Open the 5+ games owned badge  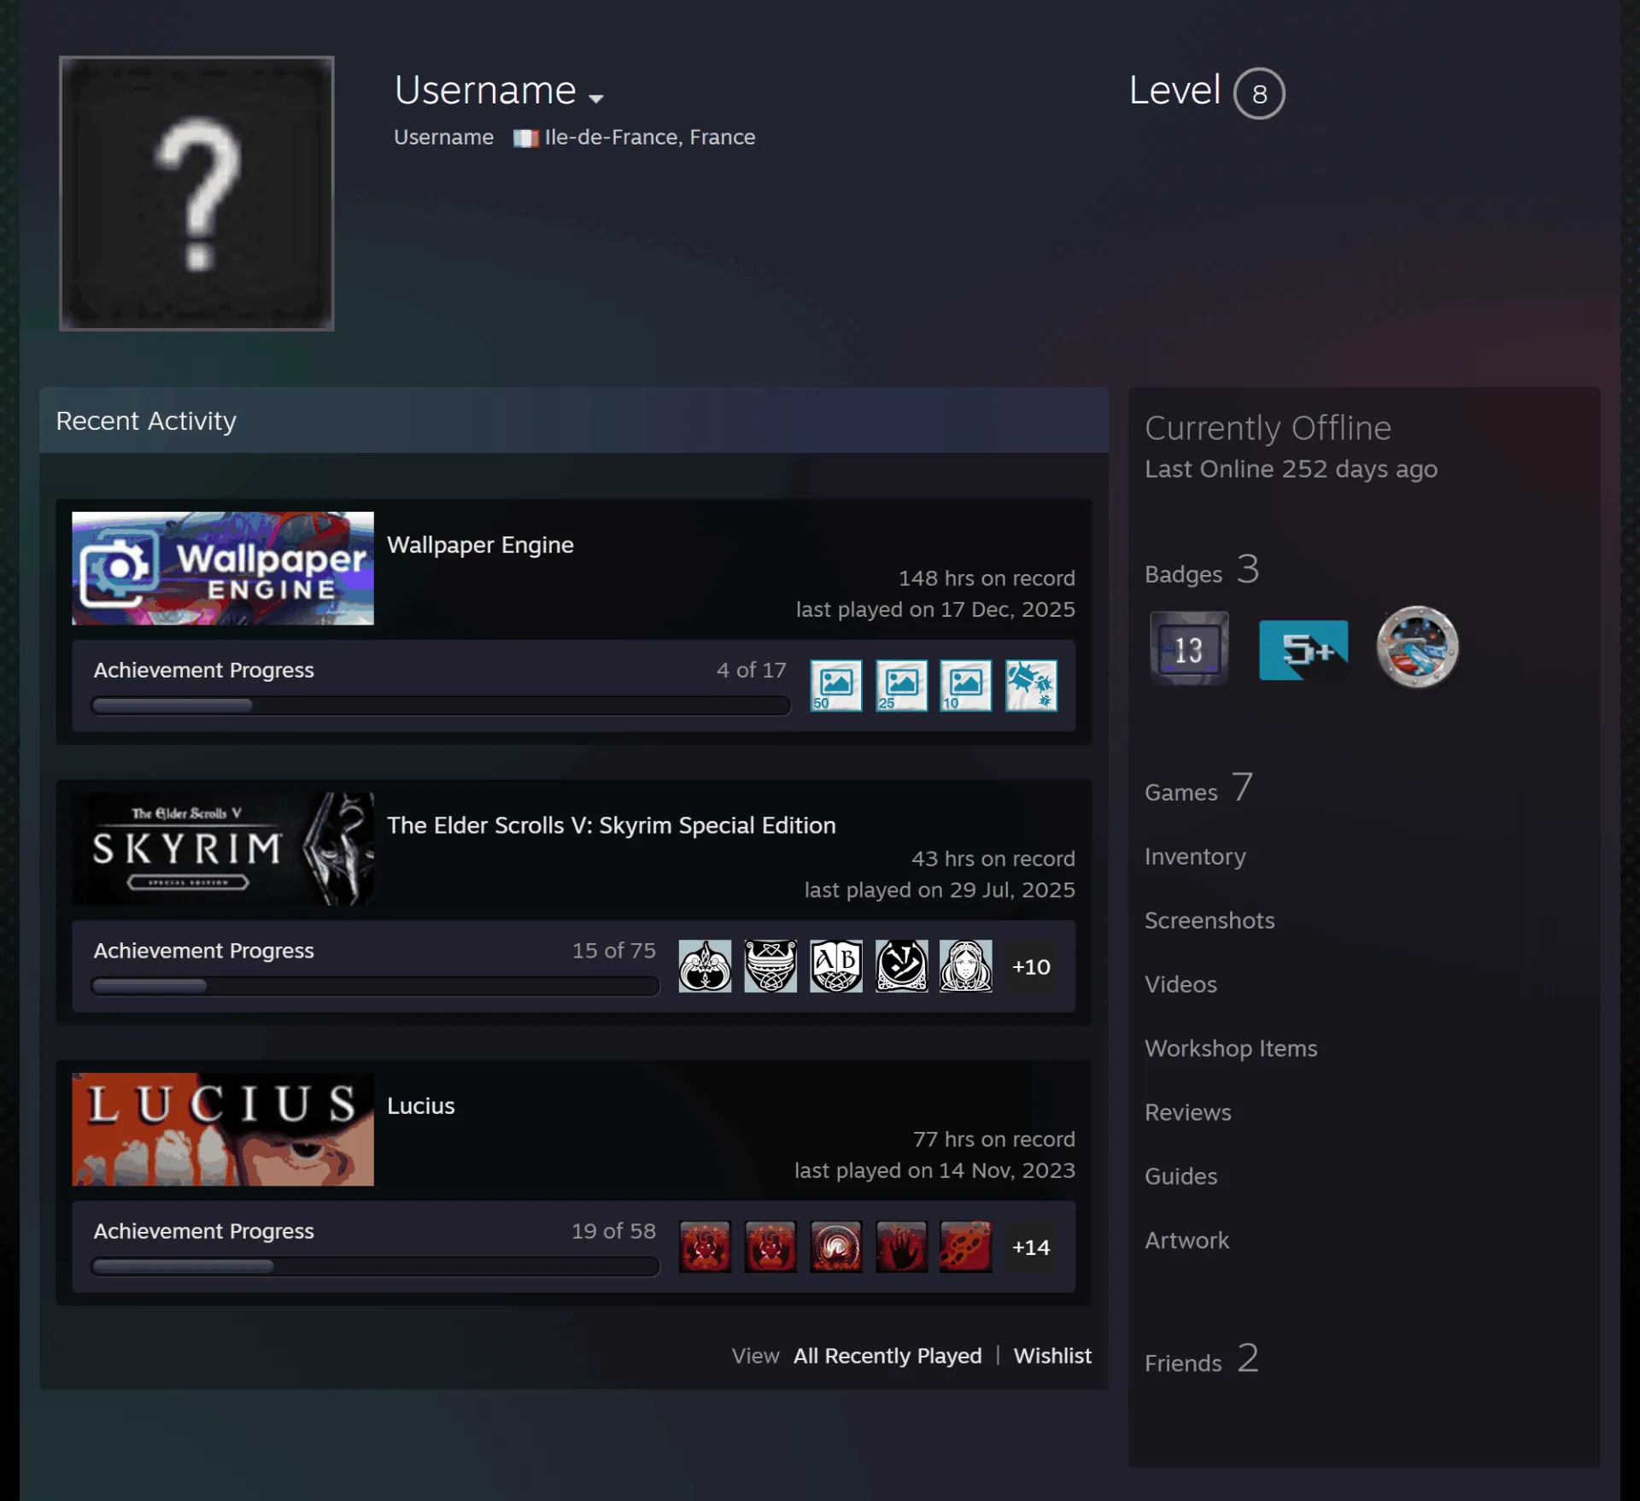click(1303, 649)
